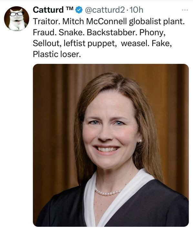
Task: Click the line starting with 'Sellout, leftist puppet'
Action: tap(102, 43)
